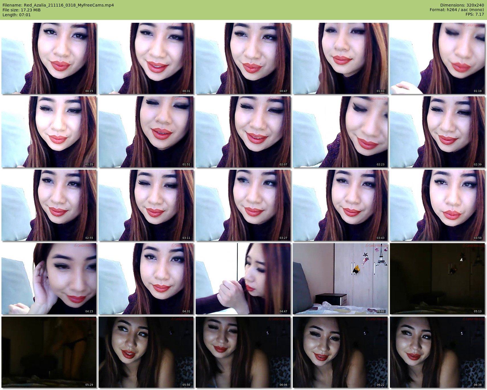Select the 05:50 thumbnail

point(146,352)
